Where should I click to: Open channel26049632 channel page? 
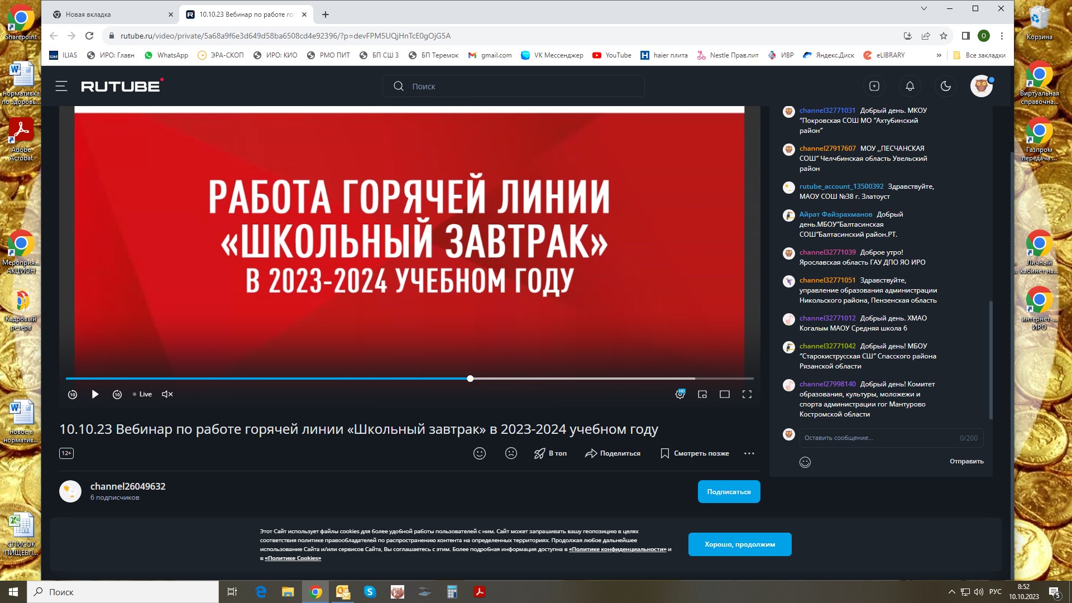[x=128, y=486]
